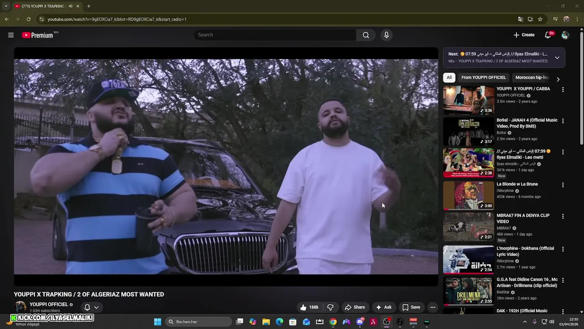
Task: Open Microsoft Edge from the taskbar
Action: coord(279,322)
